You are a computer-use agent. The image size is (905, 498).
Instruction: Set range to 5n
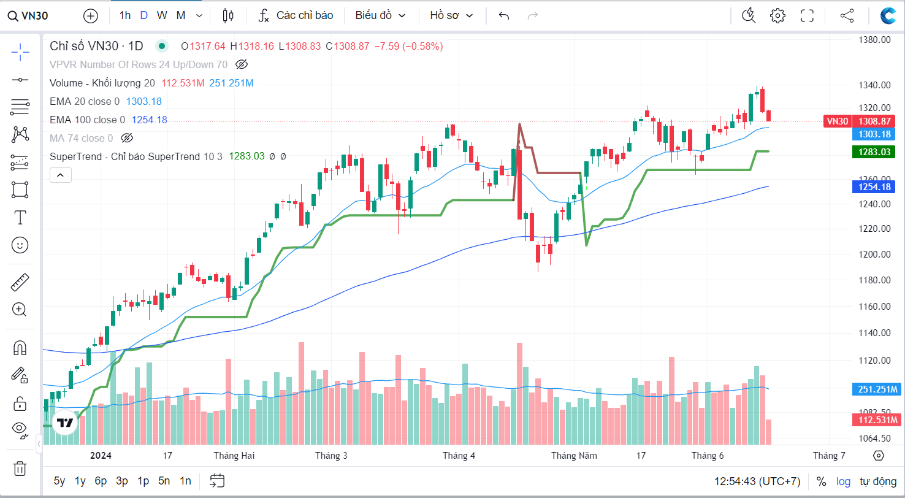pyautogui.click(x=164, y=481)
